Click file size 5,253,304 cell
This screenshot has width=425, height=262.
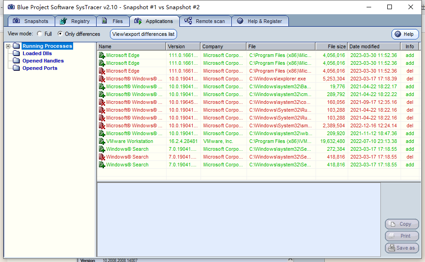point(333,79)
